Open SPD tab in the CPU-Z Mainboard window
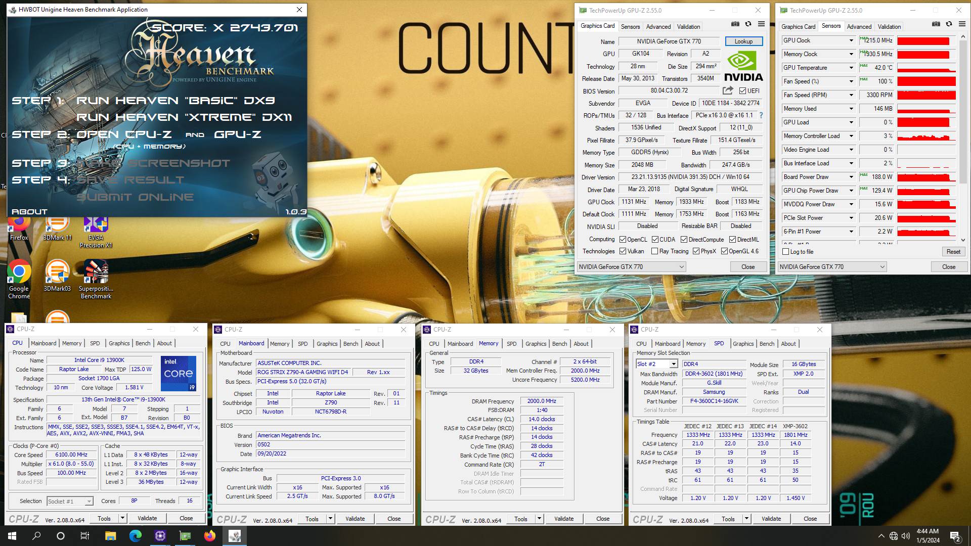This screenshot has height=546, width=971. click(302, 344)
